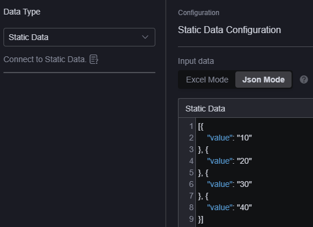
Task: Click line number 7 in the gutter
Action: pyautogui.click(x=191, y=196)
